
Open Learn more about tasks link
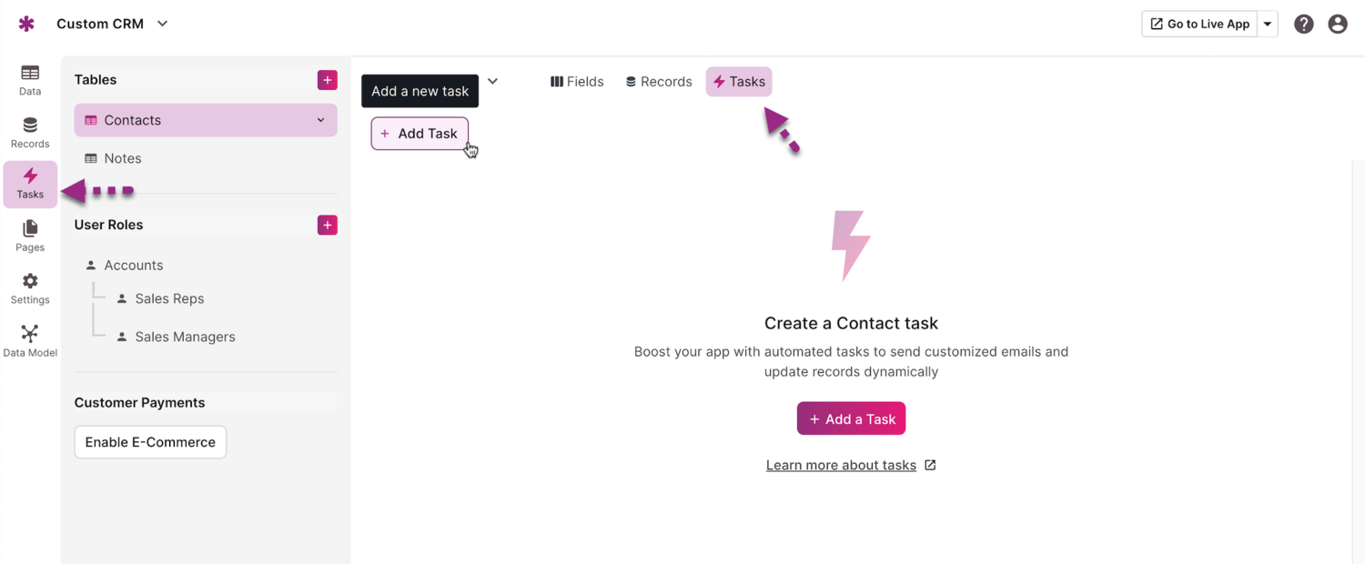tap(841, 466)
